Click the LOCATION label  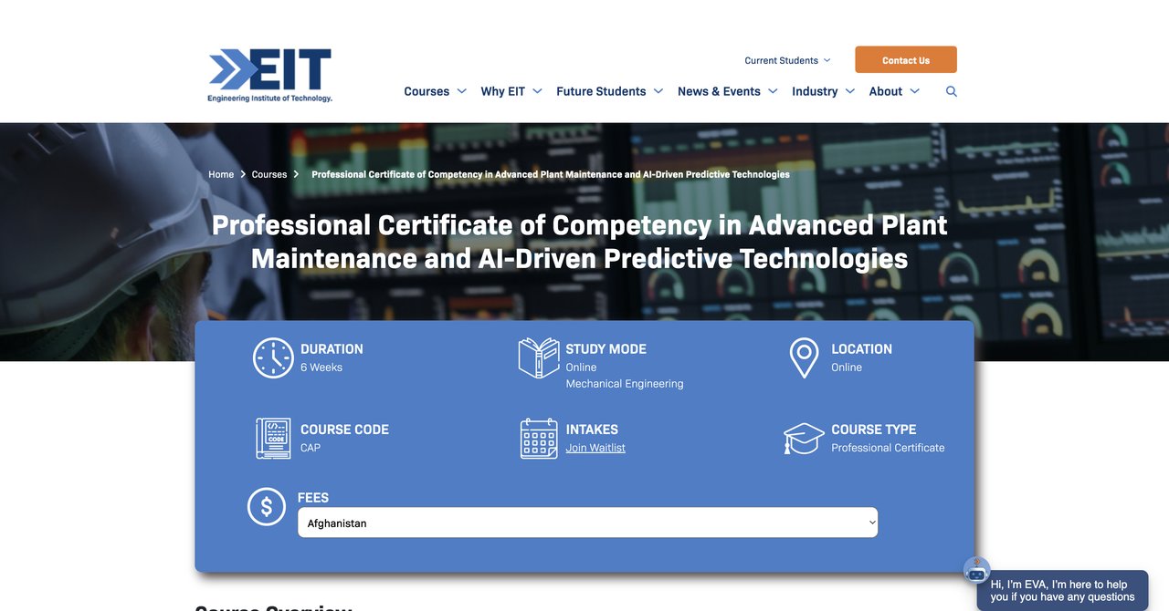click(861, 349)
